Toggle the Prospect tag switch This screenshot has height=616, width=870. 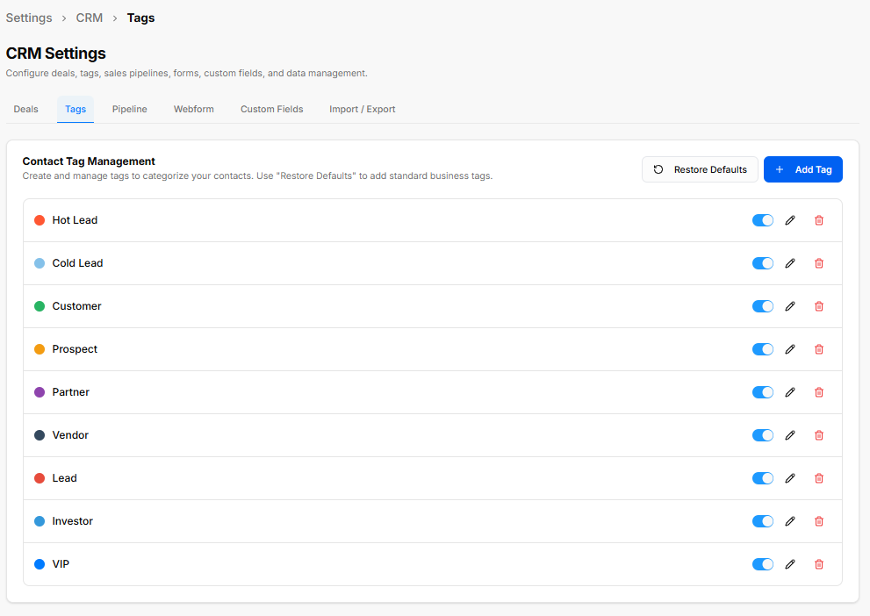click(763, 349)
